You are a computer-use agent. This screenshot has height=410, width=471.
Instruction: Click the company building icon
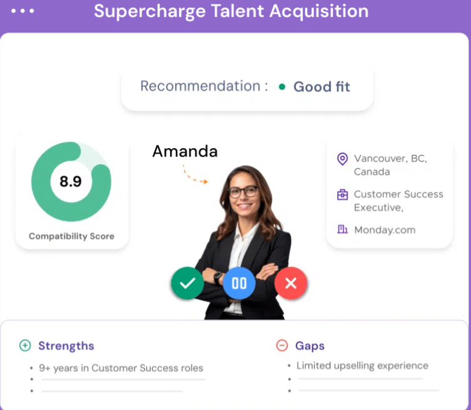[x=342, y=229]
